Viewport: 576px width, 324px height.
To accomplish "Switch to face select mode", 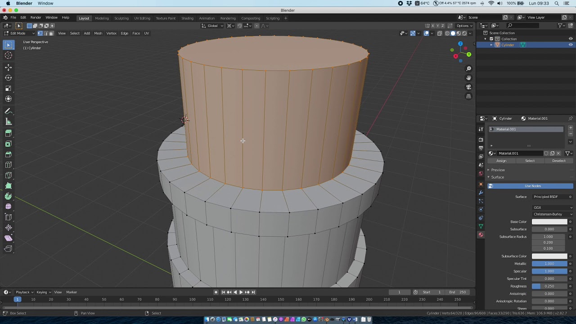I will 51,33.
